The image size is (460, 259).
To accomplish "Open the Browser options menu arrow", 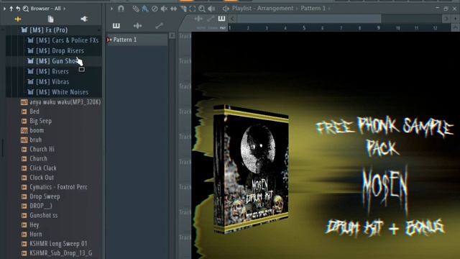I will coord(4,9).
